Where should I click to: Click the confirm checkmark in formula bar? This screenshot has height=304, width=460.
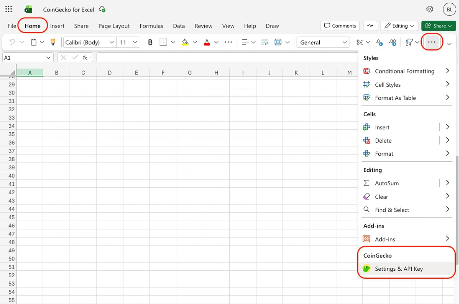coord(74,57)
